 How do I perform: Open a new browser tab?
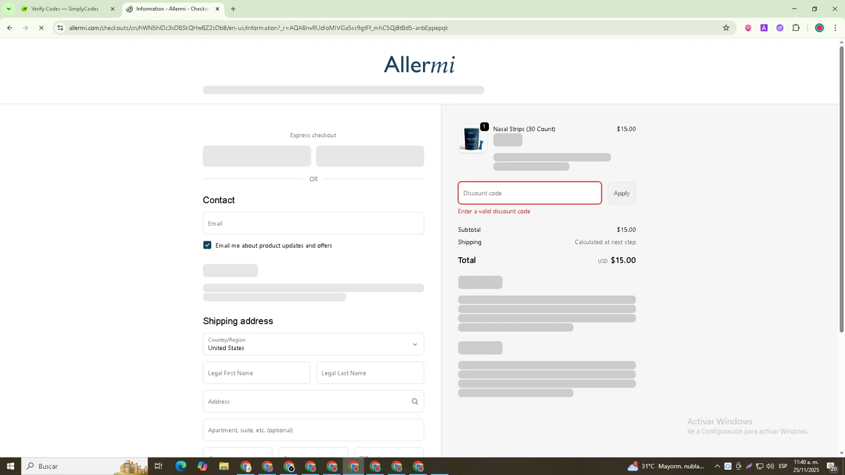(233, 9)
